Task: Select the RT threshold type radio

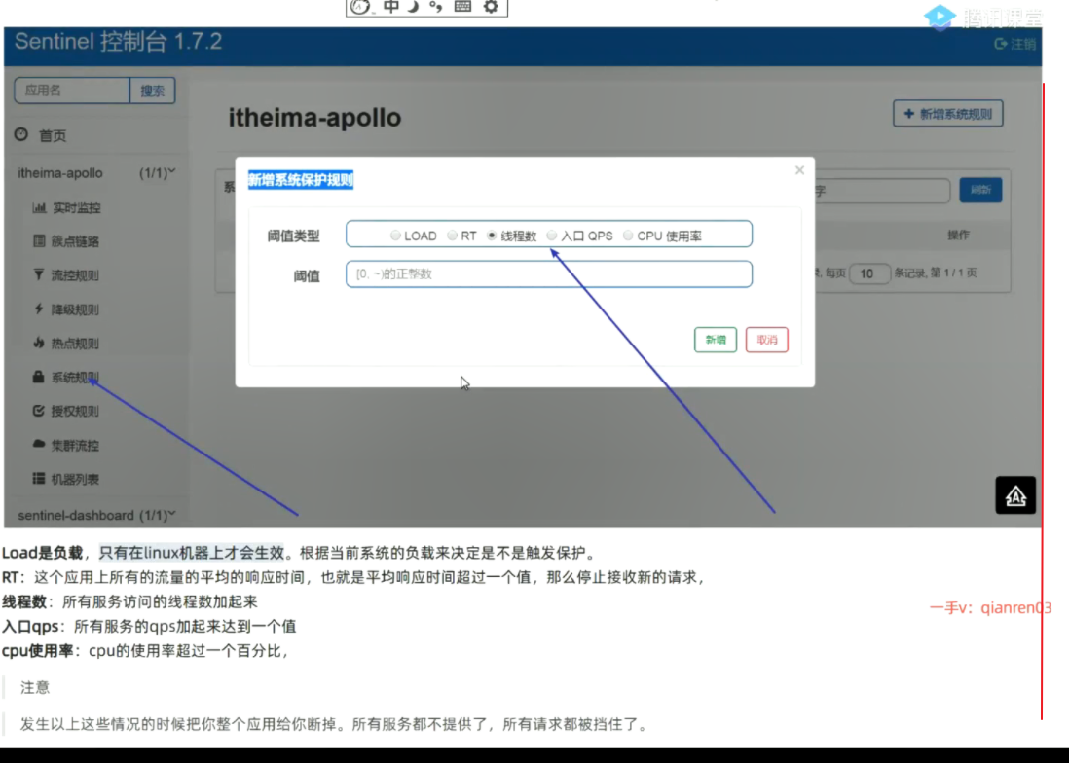Action: (452, 236)
